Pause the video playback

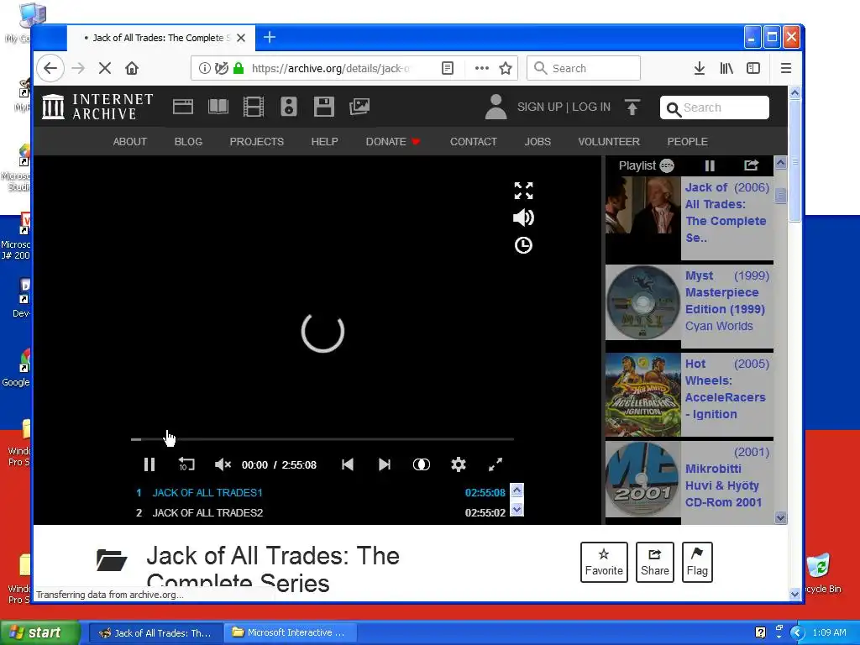coord(149,464)
